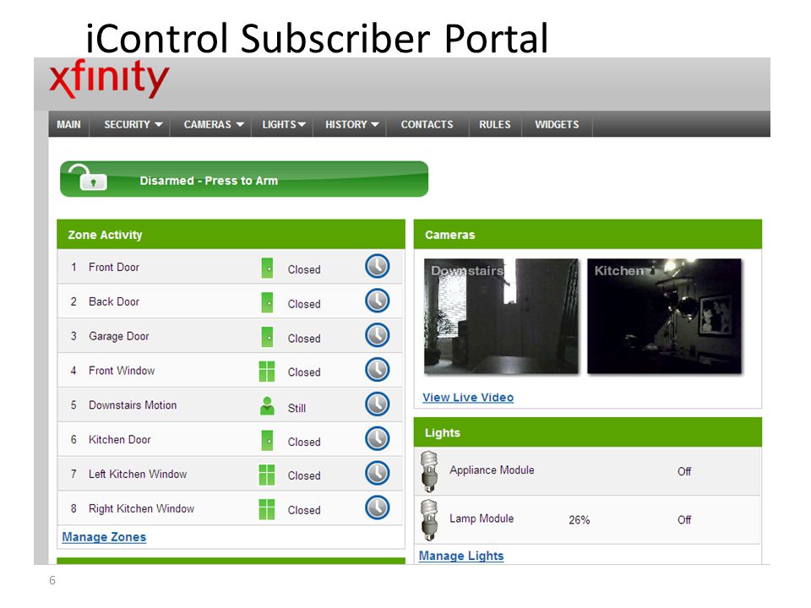Click the Lamp Module light bulb icon
The width and height of the screenshot is (811, 608).
tap(429, 519)
